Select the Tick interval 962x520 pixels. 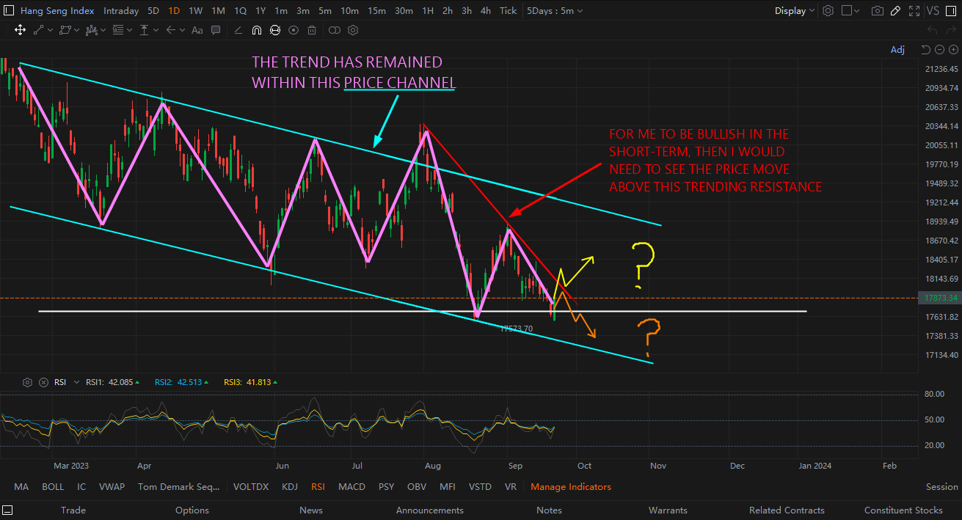[508, 11]
